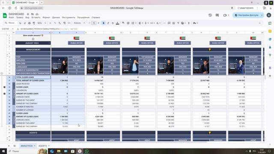Image resolution: width=274 pixels, height=154 pixels.
Task: Open the name box dropdown arrow
Action: tap(12, 29)
